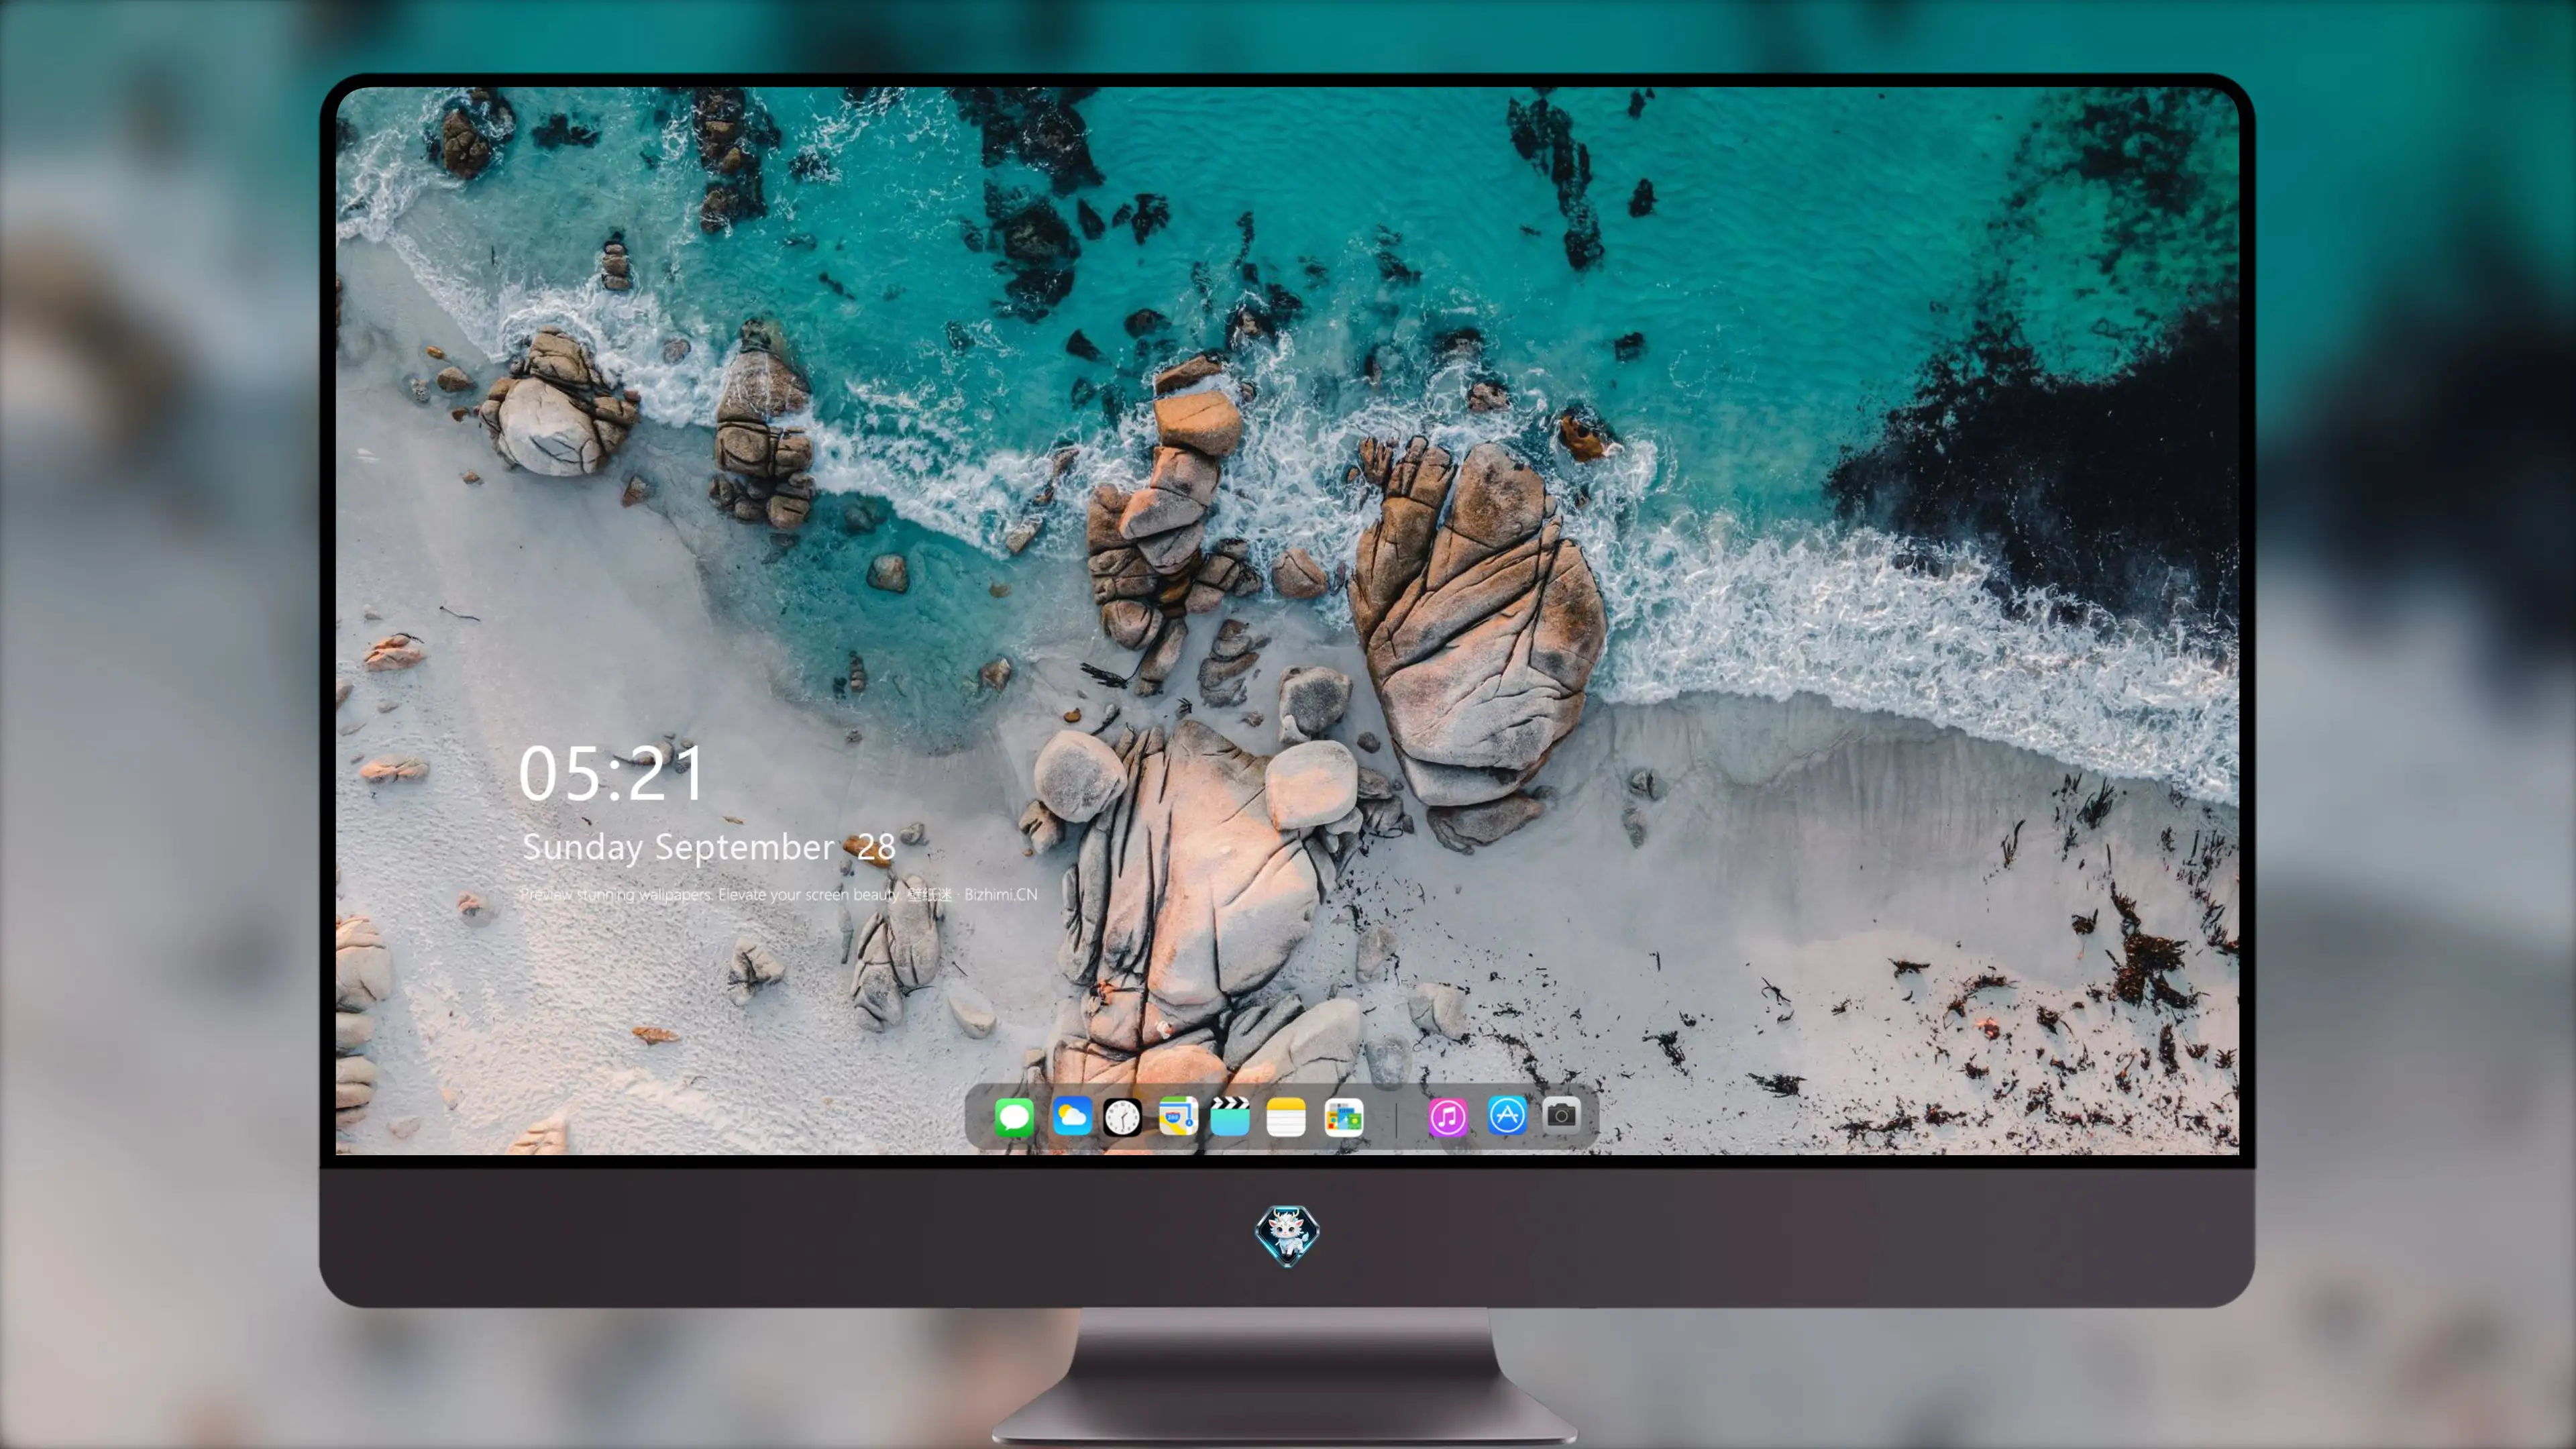Open the analog Clock app icon

click(x=1122, y=1116)
